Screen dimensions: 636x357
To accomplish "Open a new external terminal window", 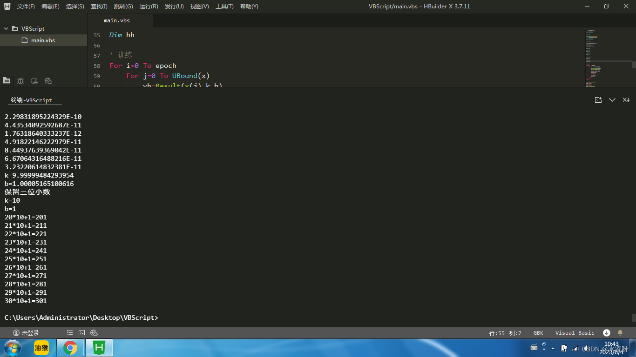I will tap(598, 99).
